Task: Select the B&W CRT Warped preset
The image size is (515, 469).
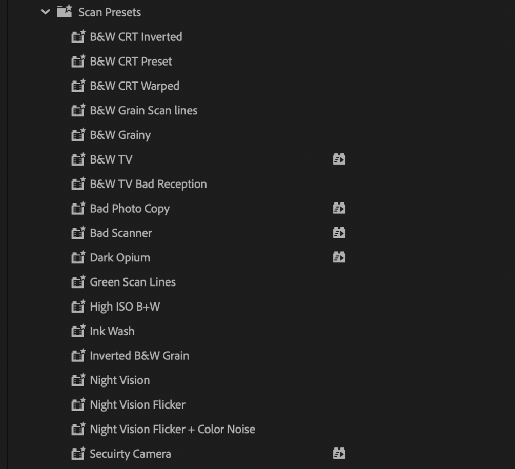Action: click(134, 86)
